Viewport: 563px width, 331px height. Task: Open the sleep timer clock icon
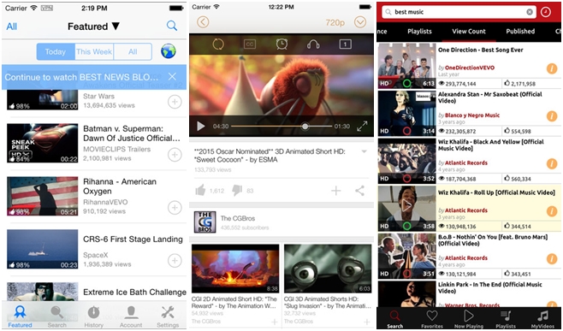(x=281, y=44)
